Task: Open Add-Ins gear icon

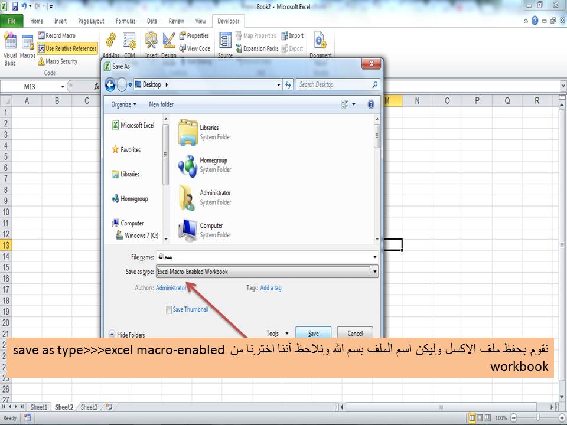Action: [x=110, y=41]
